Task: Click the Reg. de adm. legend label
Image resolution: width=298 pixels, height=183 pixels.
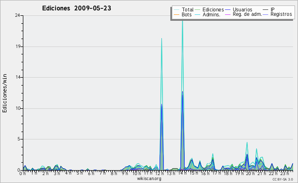Action: (247, 14)
